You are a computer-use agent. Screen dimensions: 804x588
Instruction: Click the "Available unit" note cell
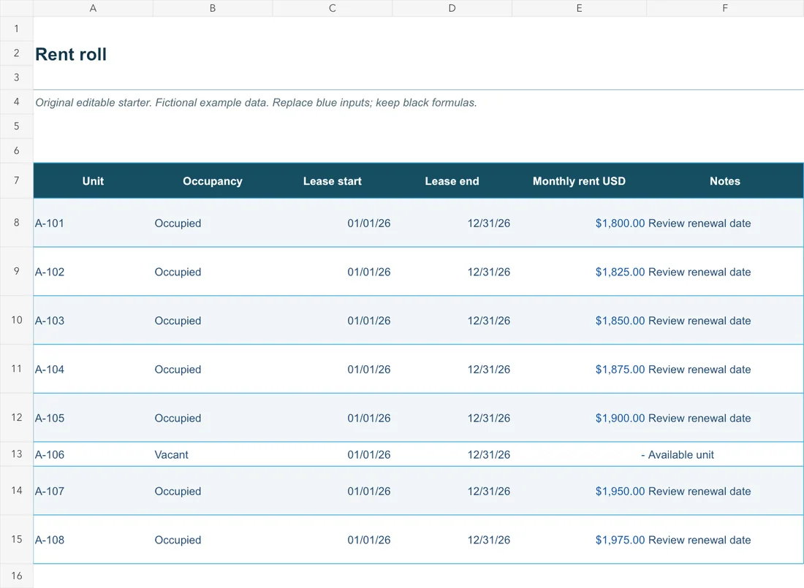pos(725,455)
